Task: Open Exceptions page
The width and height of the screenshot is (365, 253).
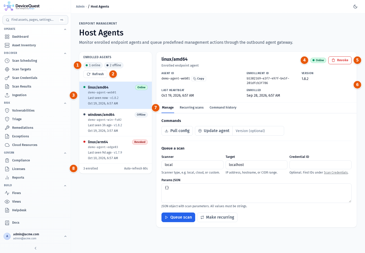Action: click(35, 136)
